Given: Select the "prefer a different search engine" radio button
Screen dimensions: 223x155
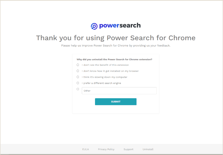Looking at the screenshot, I should pyautogui.click(x=78, y=83).
